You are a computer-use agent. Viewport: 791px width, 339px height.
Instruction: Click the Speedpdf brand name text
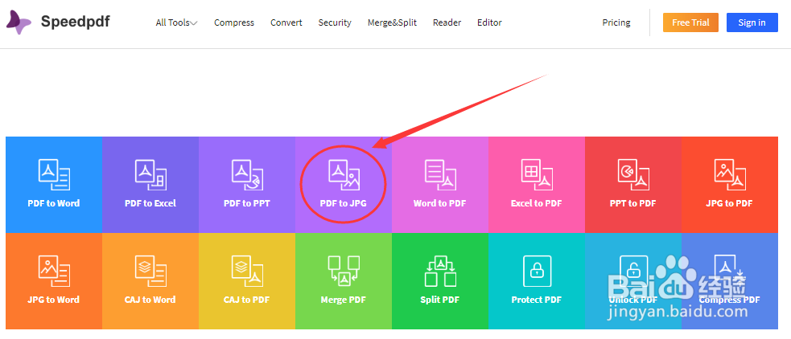point(75,22)
